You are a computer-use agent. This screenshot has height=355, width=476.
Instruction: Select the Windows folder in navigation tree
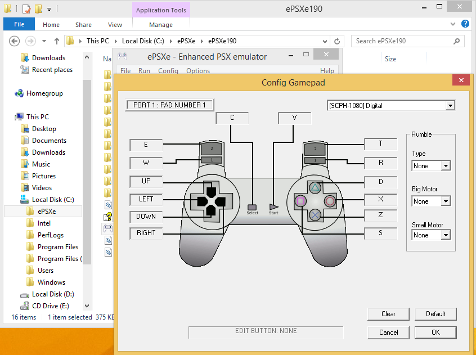point(46,282)
